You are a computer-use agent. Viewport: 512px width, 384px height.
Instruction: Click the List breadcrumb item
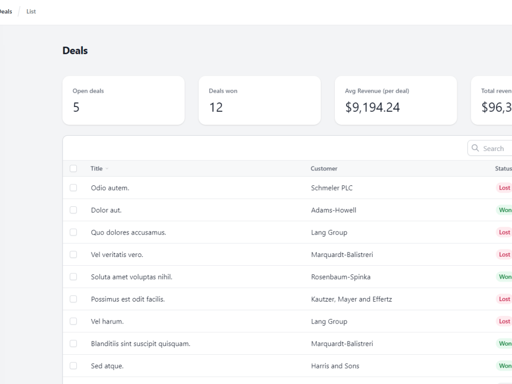31,11
